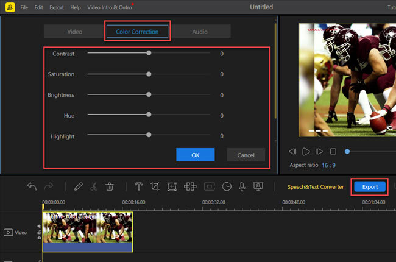396x262 pixels.
Task: Click the Contrast slider handle
Action: click(x=149, y=53)
